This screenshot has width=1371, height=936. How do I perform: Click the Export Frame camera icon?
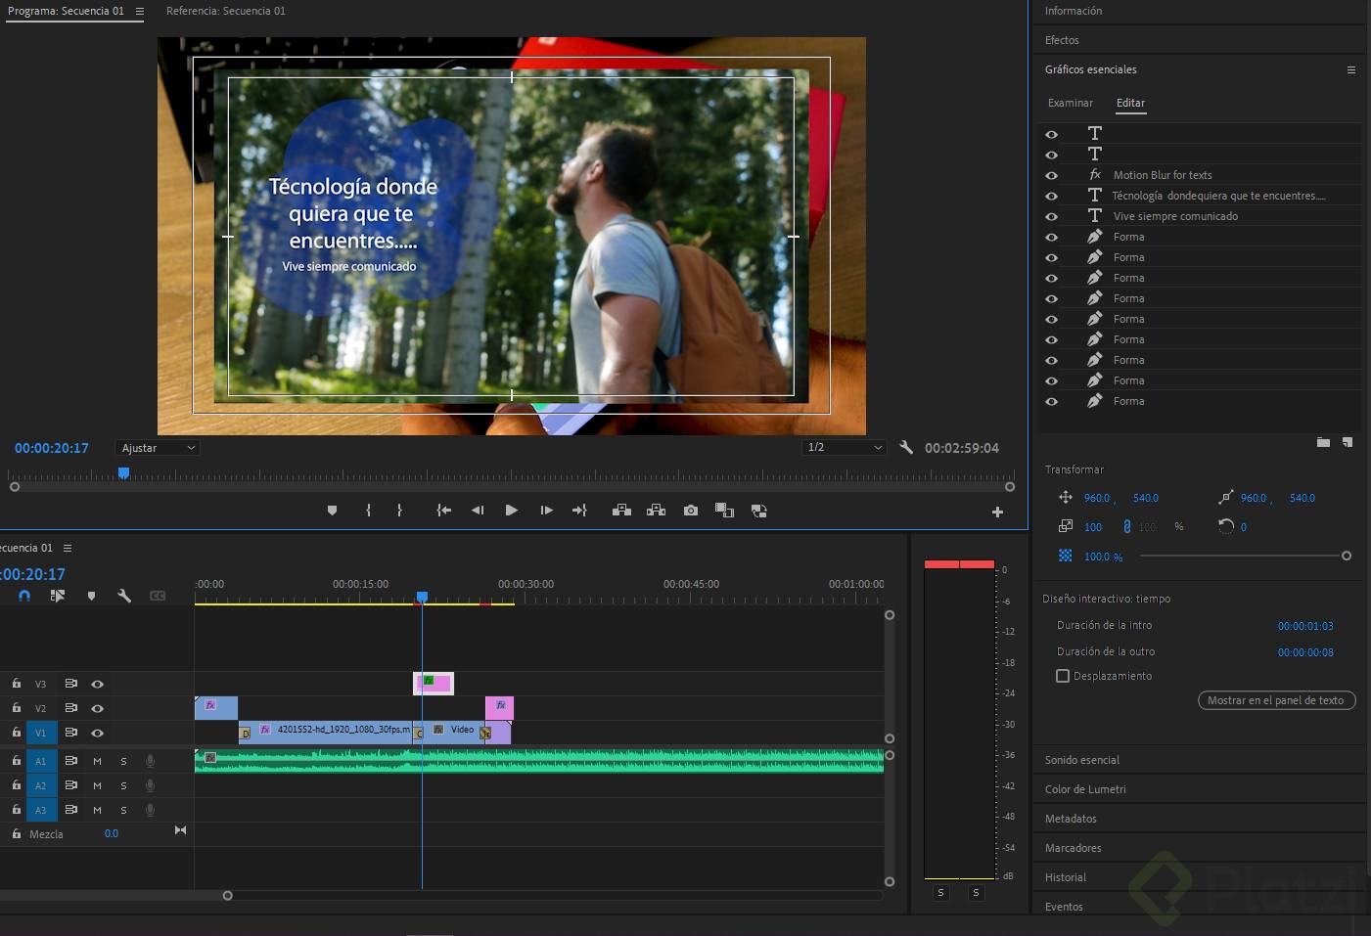click(691, 511)
